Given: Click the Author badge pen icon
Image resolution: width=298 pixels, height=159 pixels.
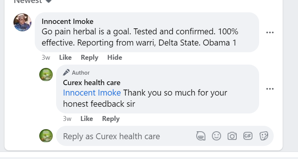Looking at the screenshot, I should [67, 72].
